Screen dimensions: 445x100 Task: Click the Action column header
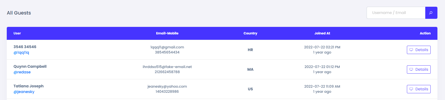click(x=425, y=33)
